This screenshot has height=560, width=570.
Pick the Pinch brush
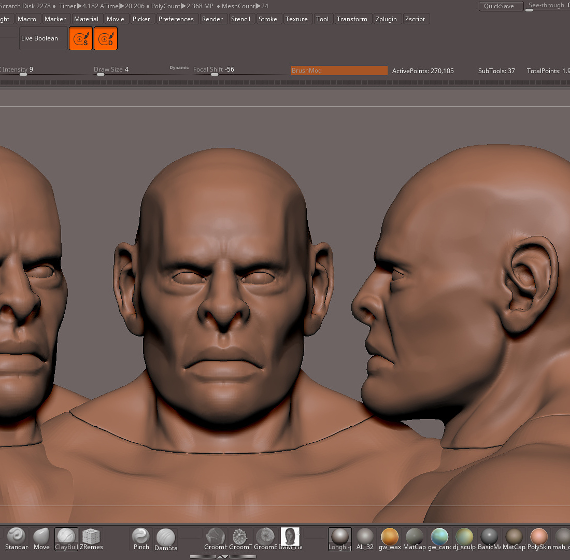tap(141, 539)
